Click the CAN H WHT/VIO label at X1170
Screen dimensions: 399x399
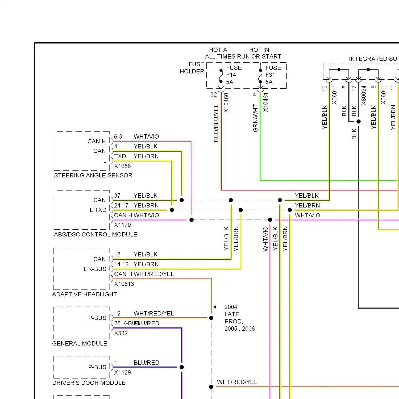136,215
